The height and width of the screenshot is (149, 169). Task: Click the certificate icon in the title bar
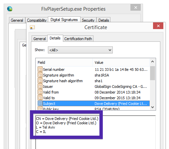click(x=32, y=27)
